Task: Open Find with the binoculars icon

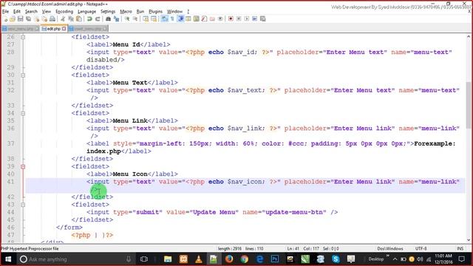Action: pyautogui.click(x=108, y=18)
